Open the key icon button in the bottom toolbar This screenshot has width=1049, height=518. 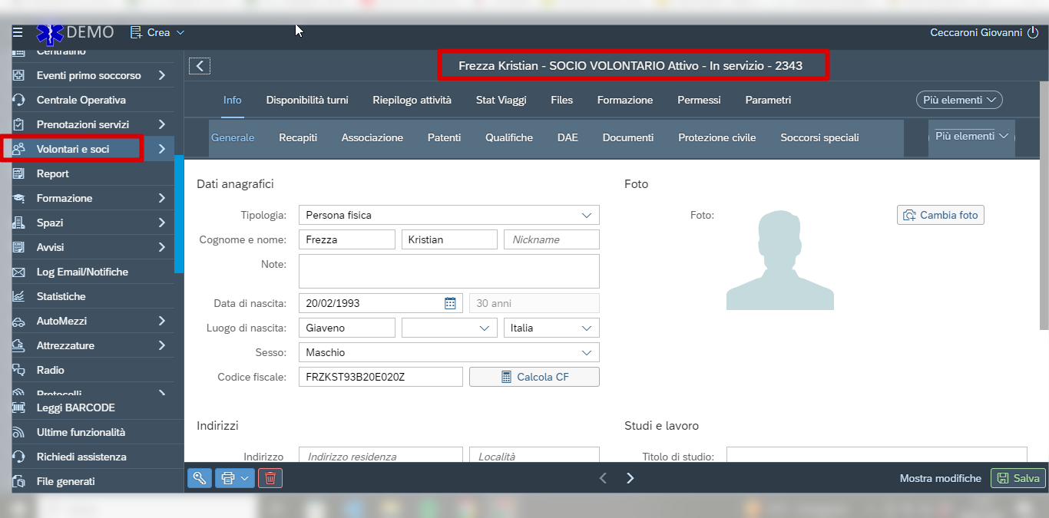coord(200,478)
